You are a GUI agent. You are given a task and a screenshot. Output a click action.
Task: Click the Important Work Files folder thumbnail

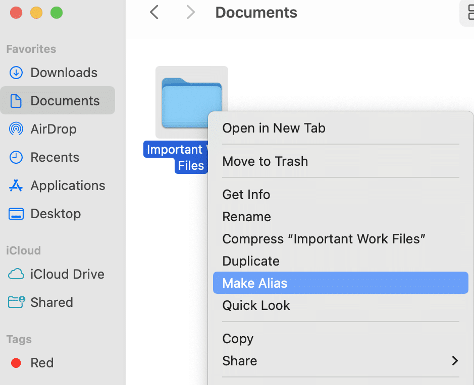coord(192,101)
